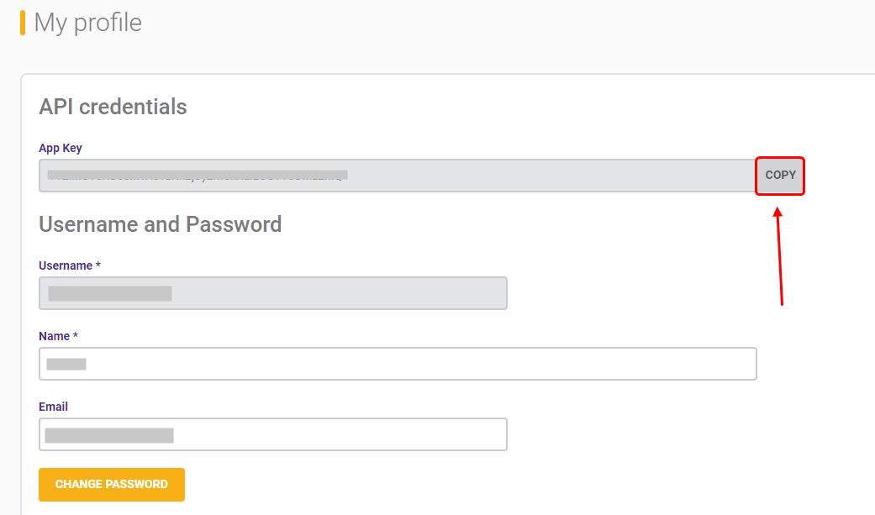Image resolution: width=875 pixels, height=515 pixels.
Task: Click the blurred Name value
Action: tap(66, 365)
